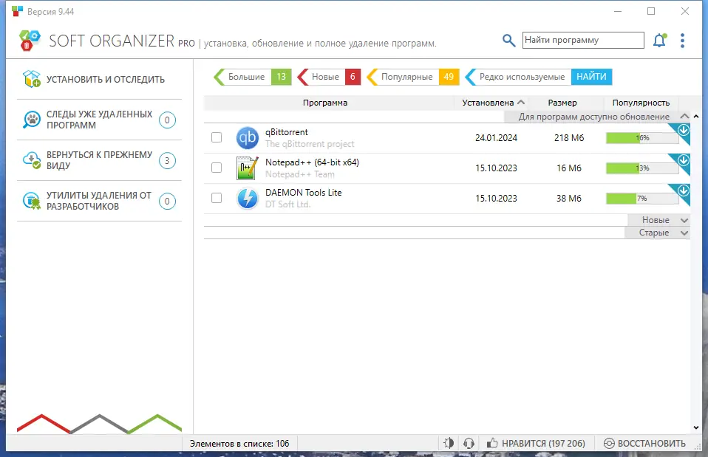
Task: Select the Популярные filter tab
Action: (x=412, y=77)
